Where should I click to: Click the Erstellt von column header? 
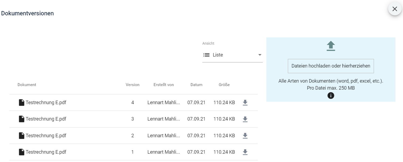tap(164, 85)
